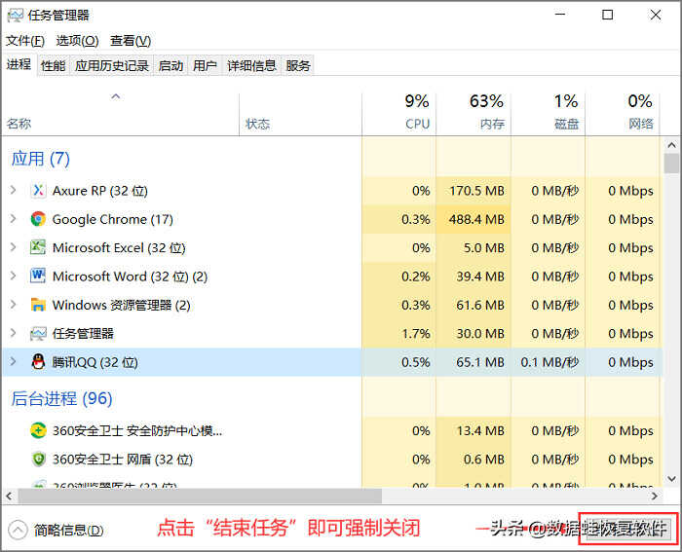This screenshot has height=552, width=682.
Task: Select the Microsoft Word (32 位) (2) name
Action: [x=130, y=276]
